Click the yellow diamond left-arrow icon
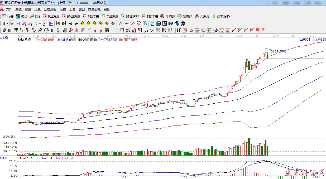 82,23
